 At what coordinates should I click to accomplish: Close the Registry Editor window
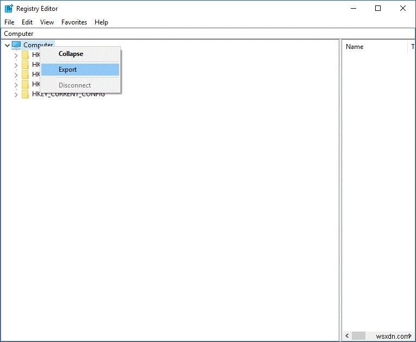click(403, 9)
